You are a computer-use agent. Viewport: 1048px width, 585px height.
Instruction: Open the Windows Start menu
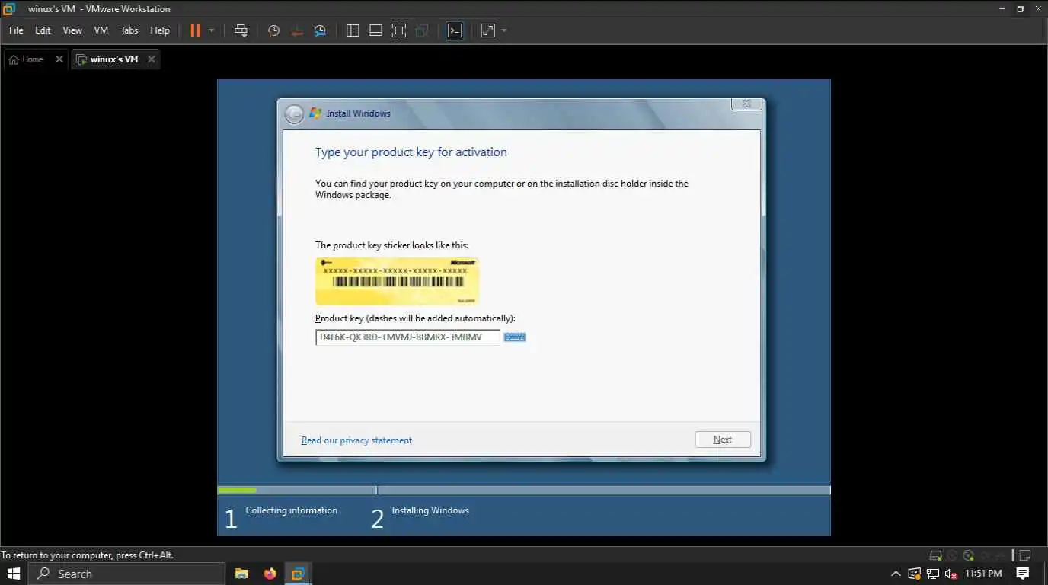pos(14,574)
